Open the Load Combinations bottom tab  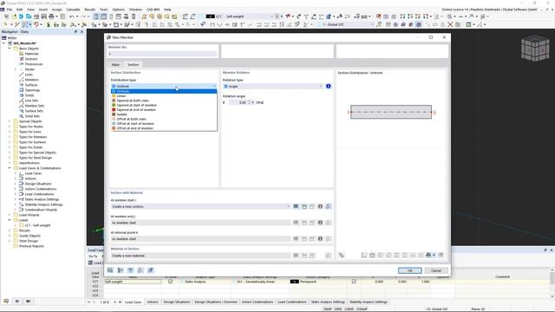click(292, 302)
